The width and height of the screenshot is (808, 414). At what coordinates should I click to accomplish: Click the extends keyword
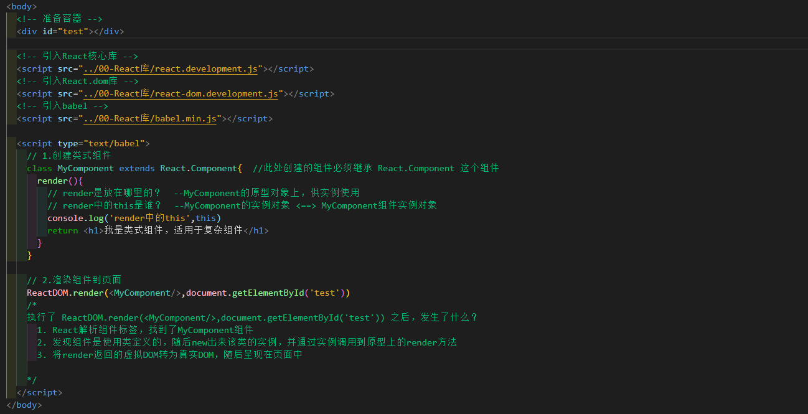[136, 167]
